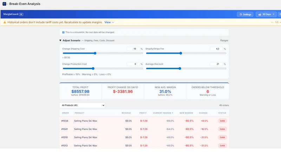Viewport: 281px width, 158px height.
Task: Click the Loss badge for order #1034
Action: pyautogui.click(x=222, y=121)
